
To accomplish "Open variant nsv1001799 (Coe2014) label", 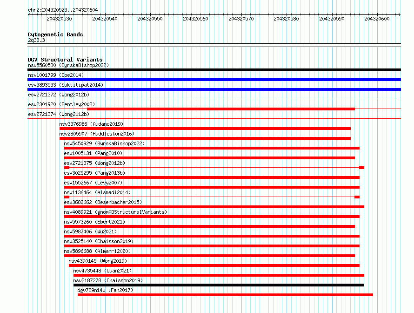I will [56, 75].
